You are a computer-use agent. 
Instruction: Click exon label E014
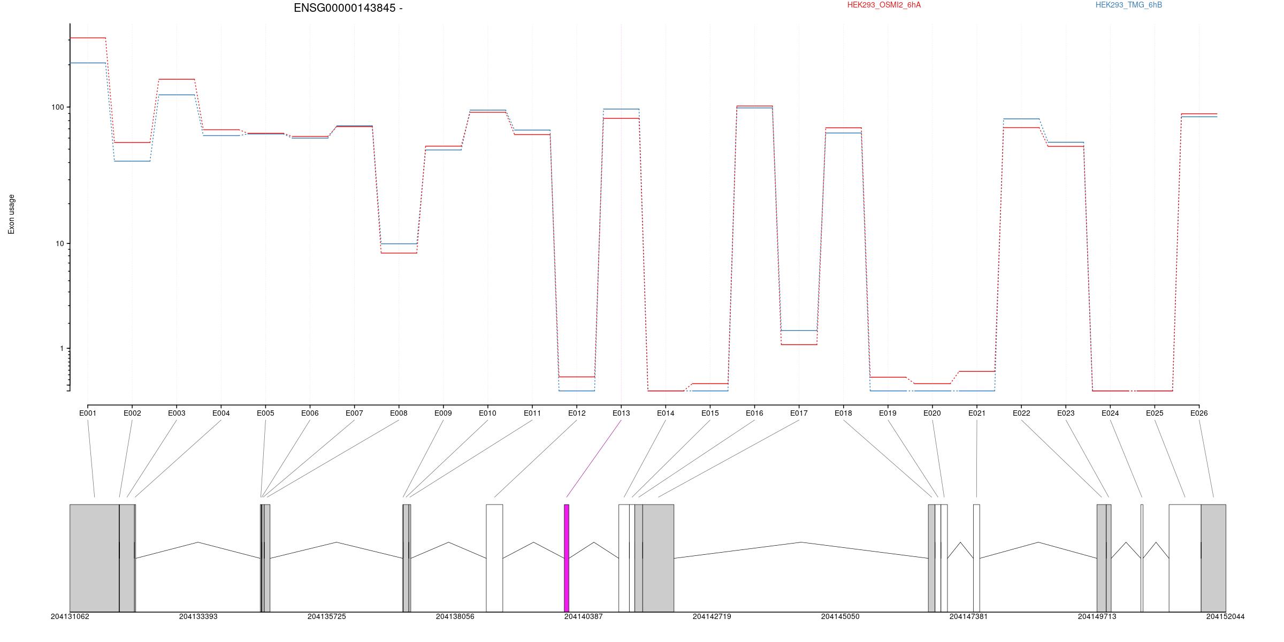pyautogui.click(x=666, y=413)
